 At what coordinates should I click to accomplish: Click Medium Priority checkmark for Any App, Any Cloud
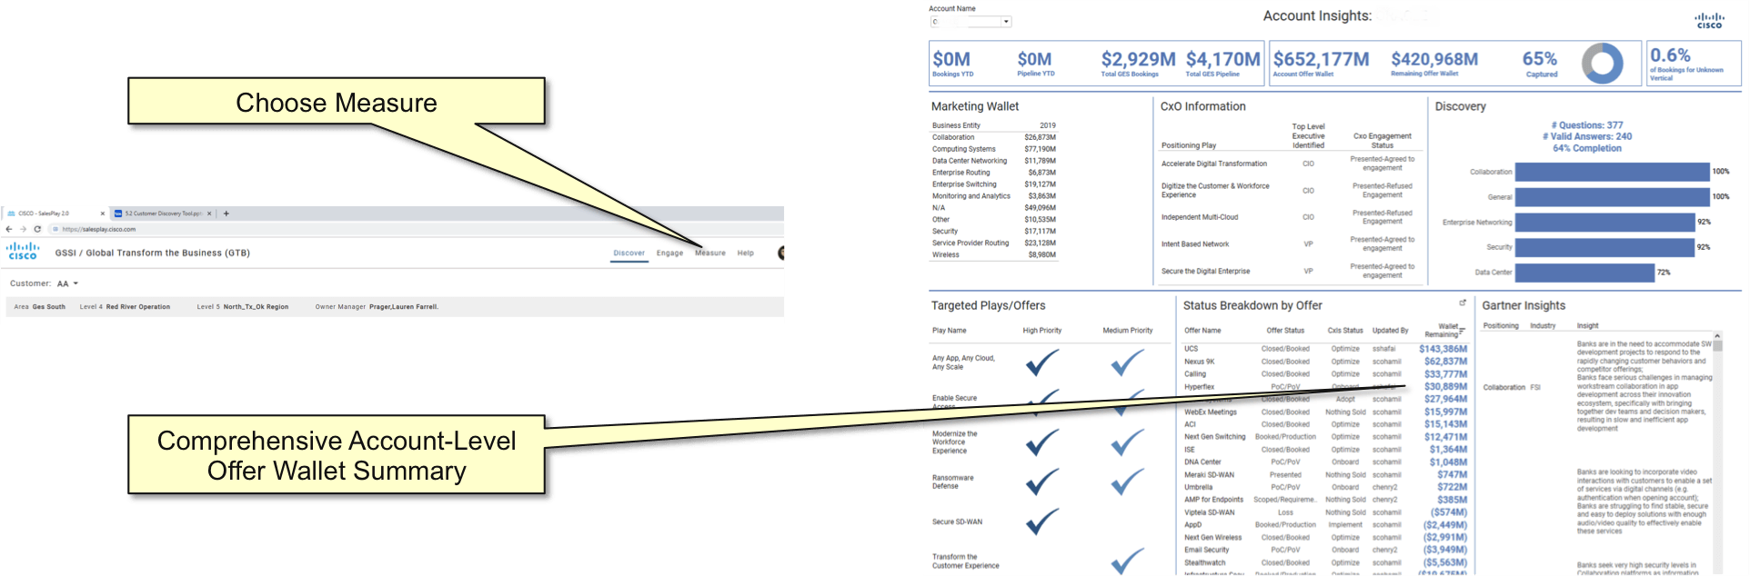(1128, 363)
